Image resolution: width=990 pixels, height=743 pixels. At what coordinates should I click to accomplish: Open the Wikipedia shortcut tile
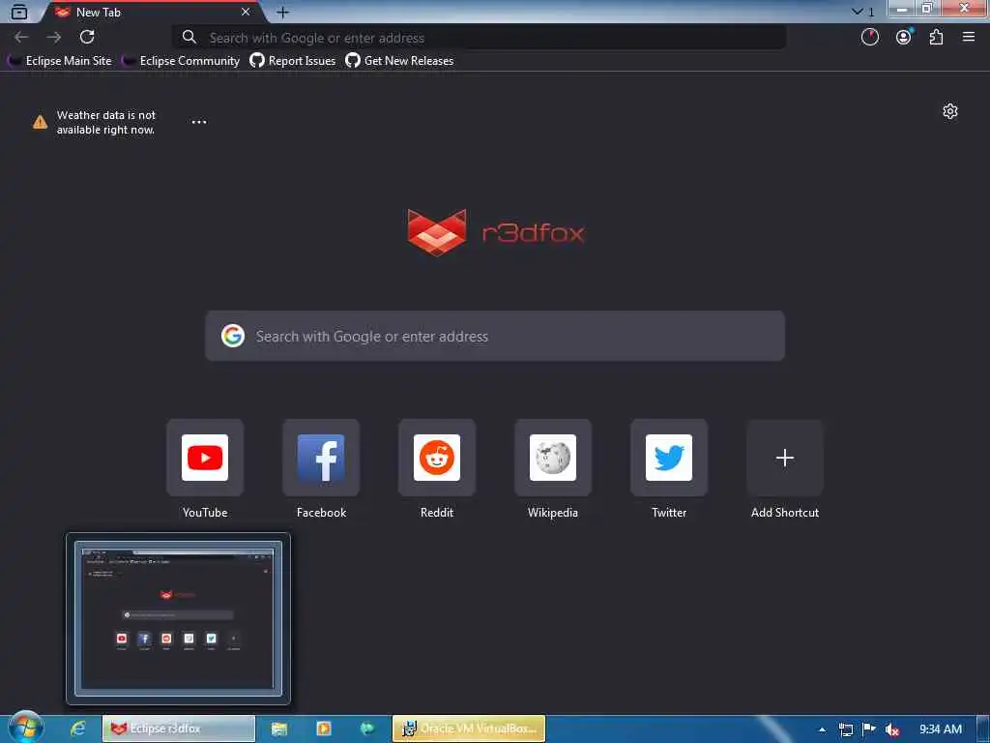[553, 458]
